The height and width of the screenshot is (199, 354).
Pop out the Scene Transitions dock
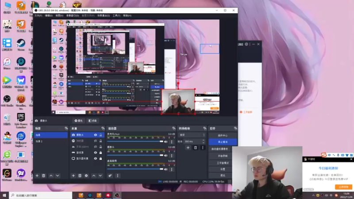(204, 128)
